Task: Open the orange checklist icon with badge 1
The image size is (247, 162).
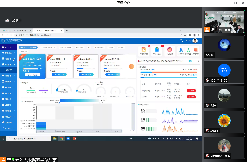Action: [x=144, y=50]
